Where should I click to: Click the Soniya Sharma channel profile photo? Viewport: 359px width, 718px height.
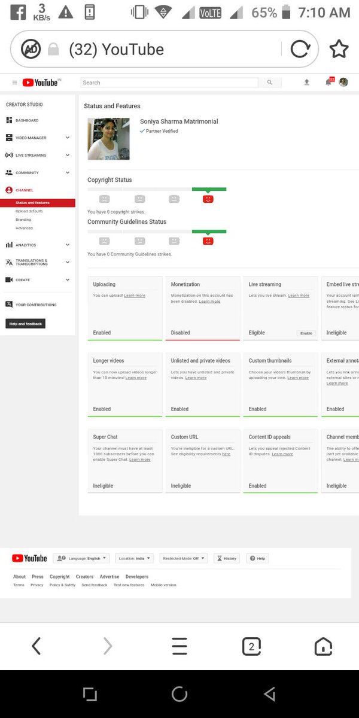point(108,139)
